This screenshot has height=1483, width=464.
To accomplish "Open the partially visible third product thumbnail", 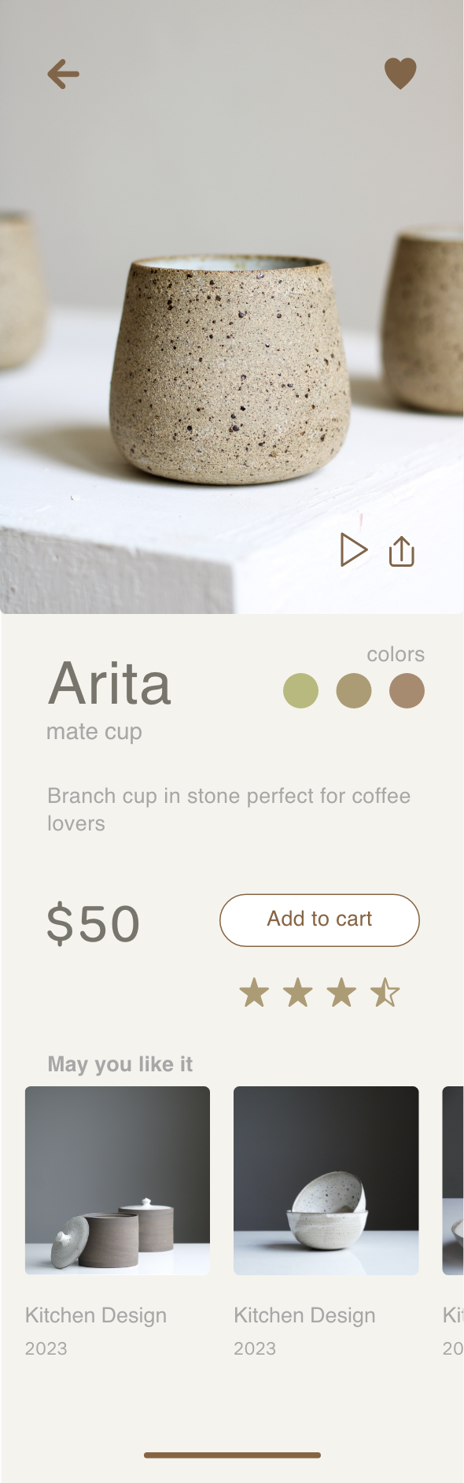I will (453, 1180).
